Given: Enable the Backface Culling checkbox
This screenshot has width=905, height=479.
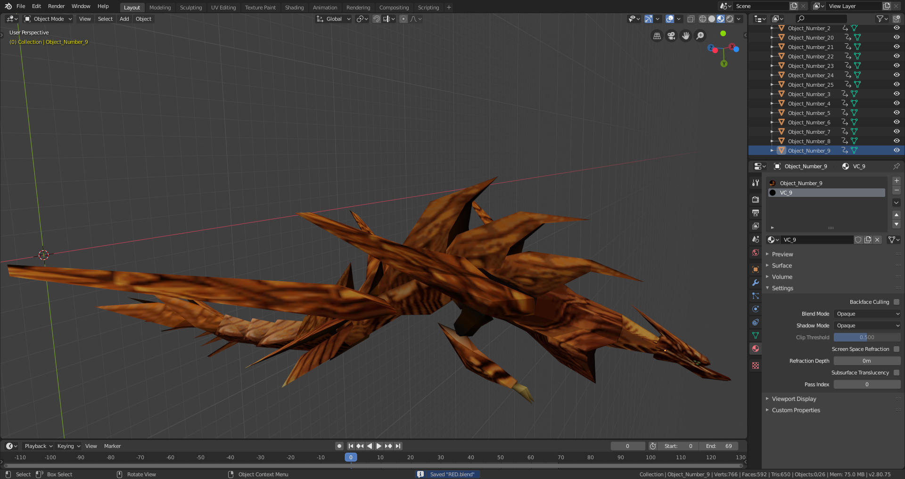Looking at the screenshot, I should pos(897,302).
